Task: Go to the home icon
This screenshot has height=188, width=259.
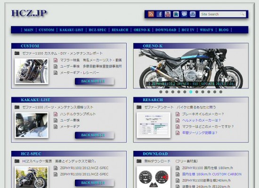Action: coord(176,14)
